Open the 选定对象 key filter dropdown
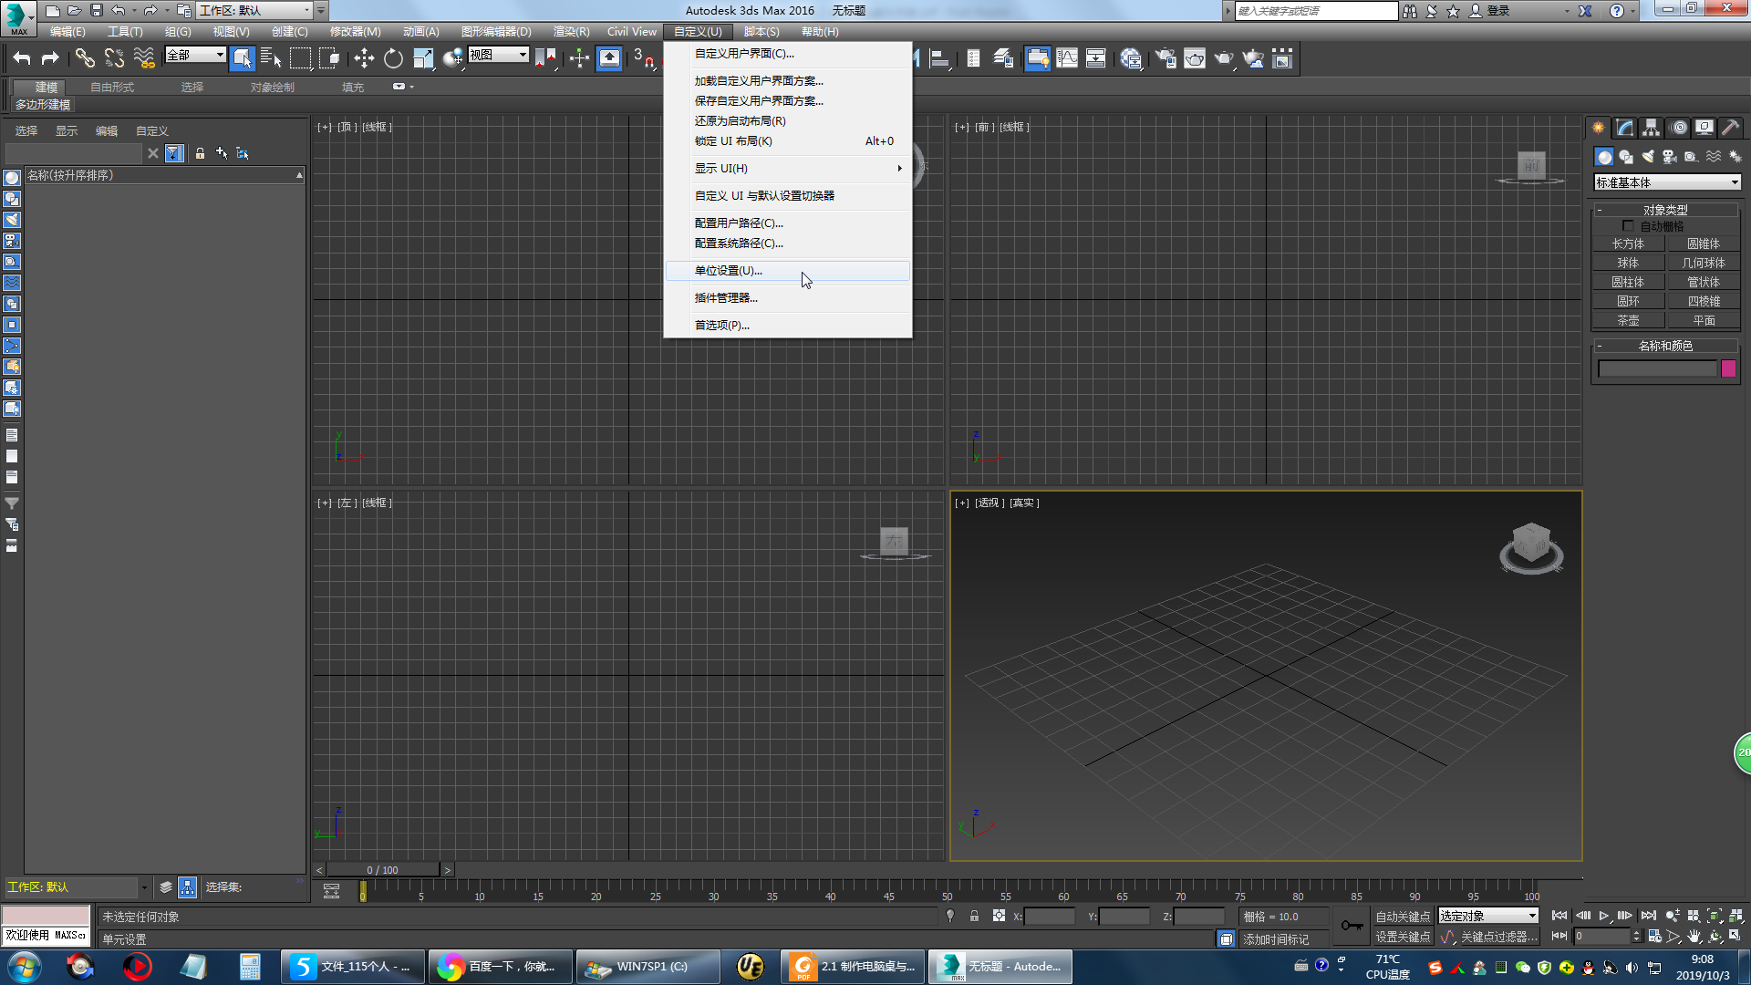The image size is (1751, 985). 1488,916
